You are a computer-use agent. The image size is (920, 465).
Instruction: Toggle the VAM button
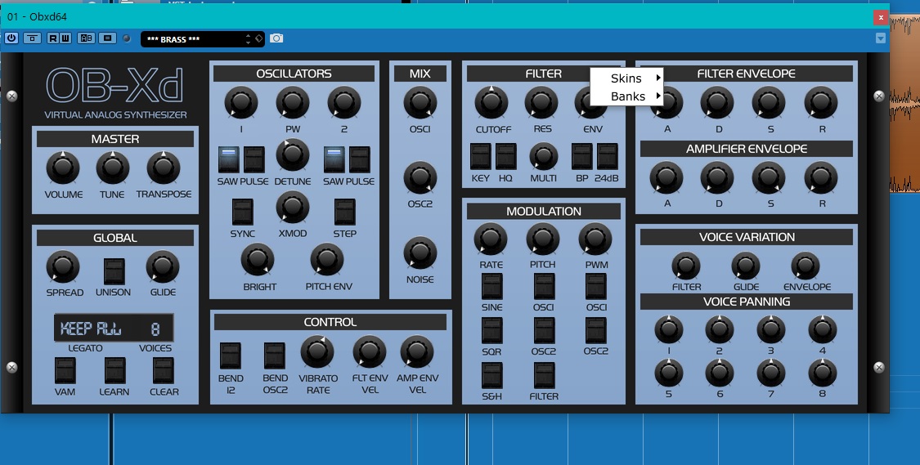pos(65,370)
